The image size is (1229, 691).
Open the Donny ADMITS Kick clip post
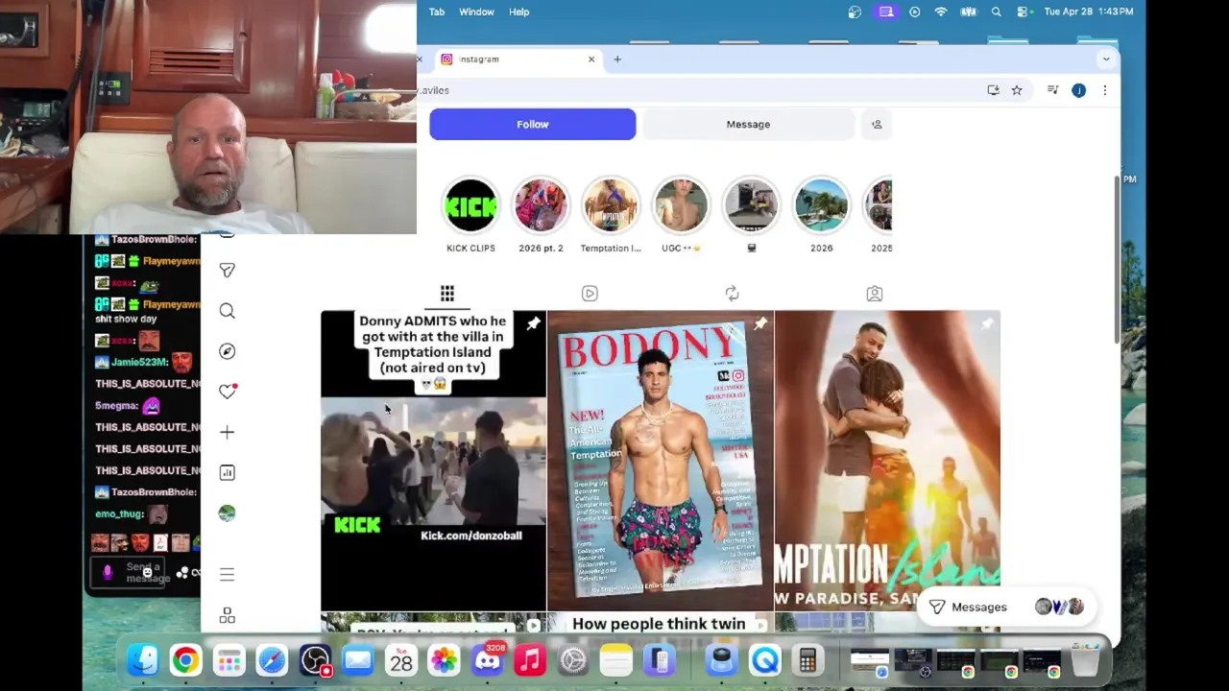point(433,461)
